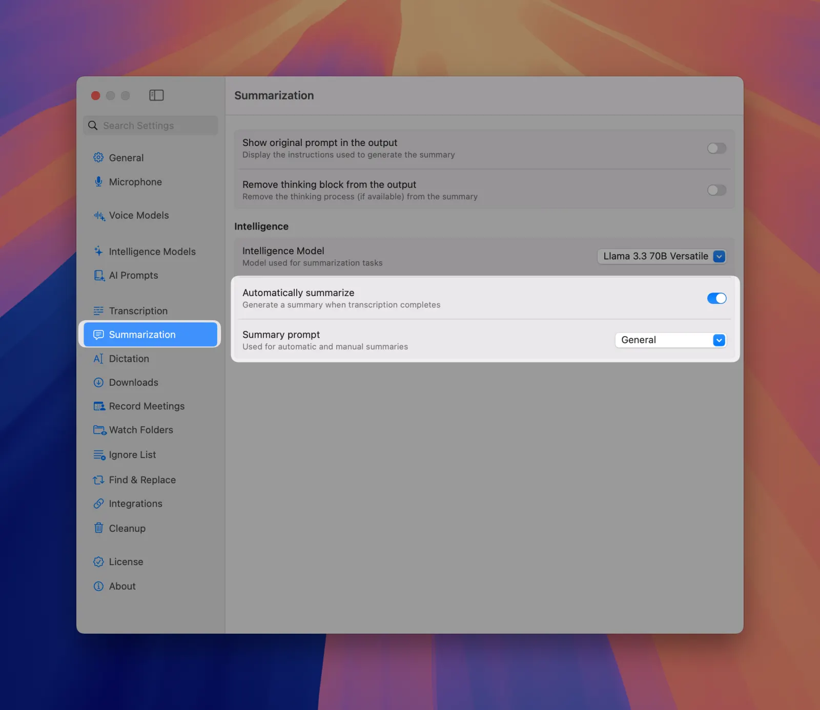This screenshot has height=710, width=820.
Task: Click the Find & Replace arrows icon
Action: click(98, 480)
